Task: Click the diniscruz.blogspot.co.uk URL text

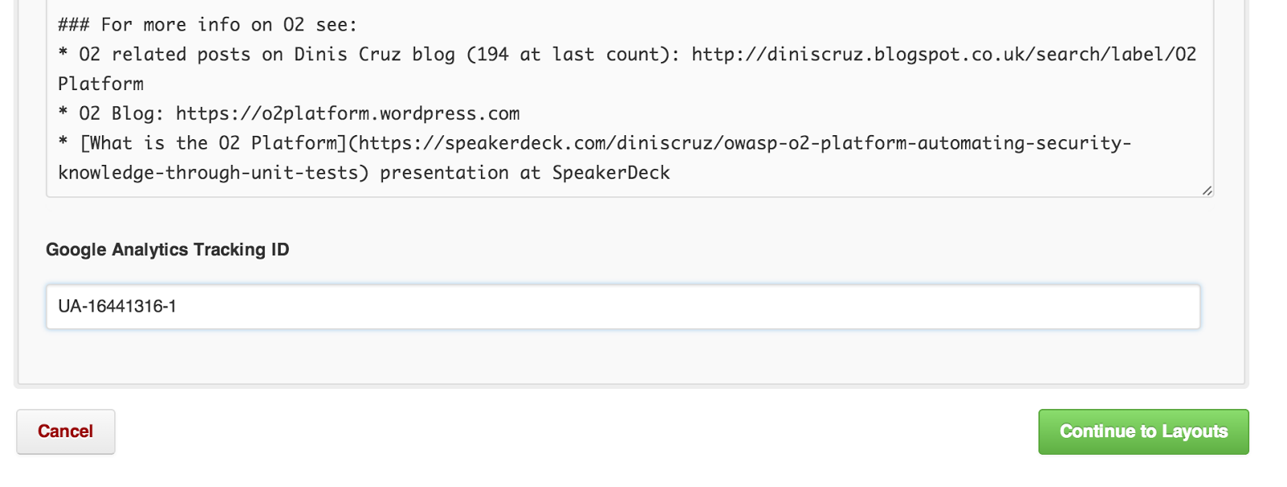Action: pyautogui.click(x=944, y=55)
